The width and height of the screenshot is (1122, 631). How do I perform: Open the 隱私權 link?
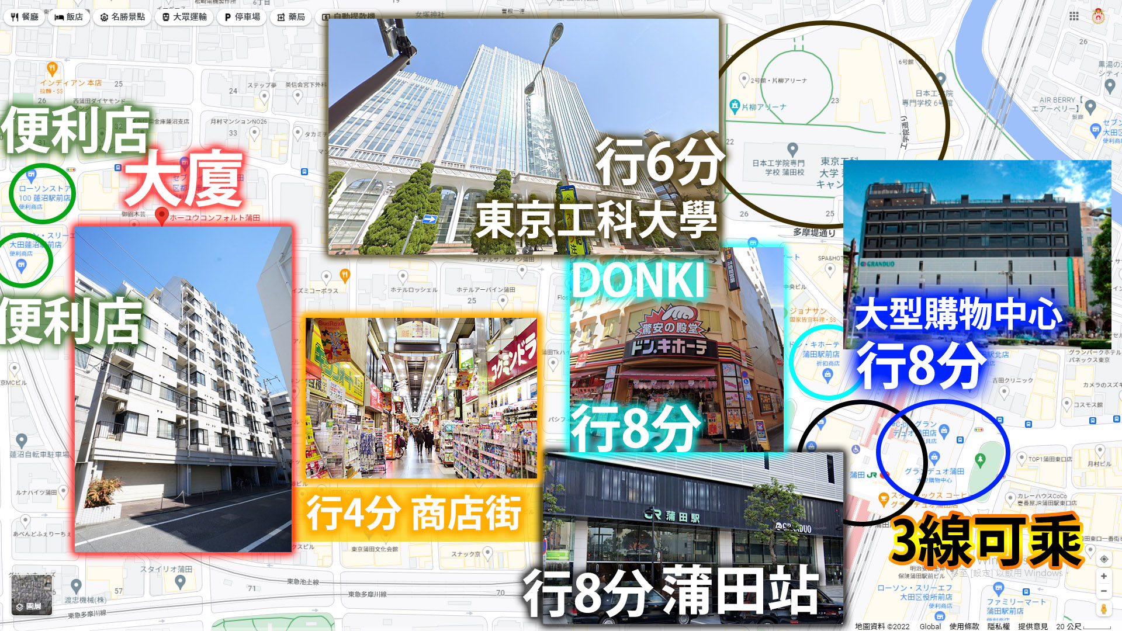999,626
